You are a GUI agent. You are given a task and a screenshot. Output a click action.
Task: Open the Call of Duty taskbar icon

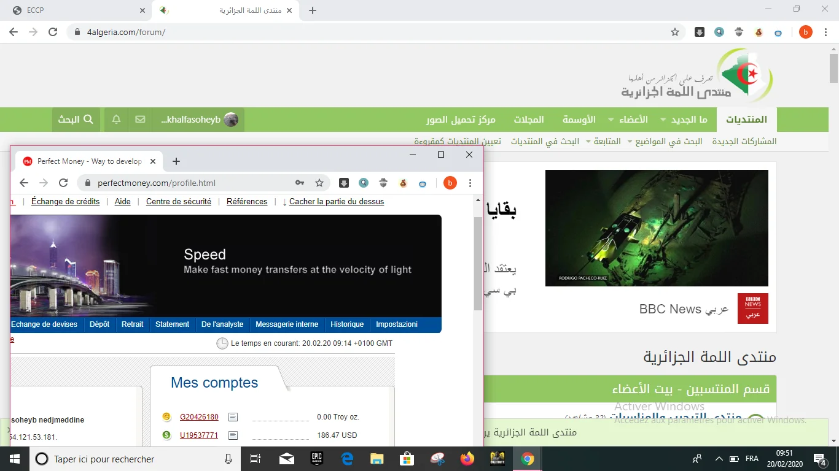pos(498,459)
